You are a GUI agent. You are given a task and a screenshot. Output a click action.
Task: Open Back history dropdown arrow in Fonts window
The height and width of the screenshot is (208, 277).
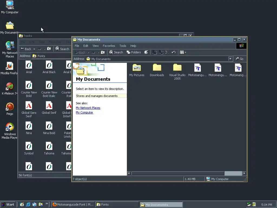tap(34, 49)
